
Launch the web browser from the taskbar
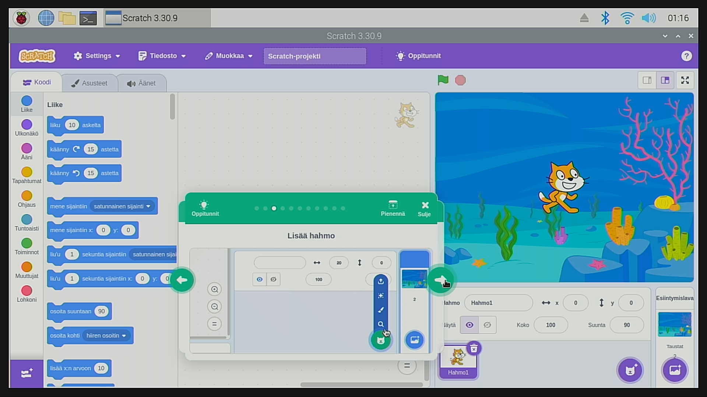point(46,18)
